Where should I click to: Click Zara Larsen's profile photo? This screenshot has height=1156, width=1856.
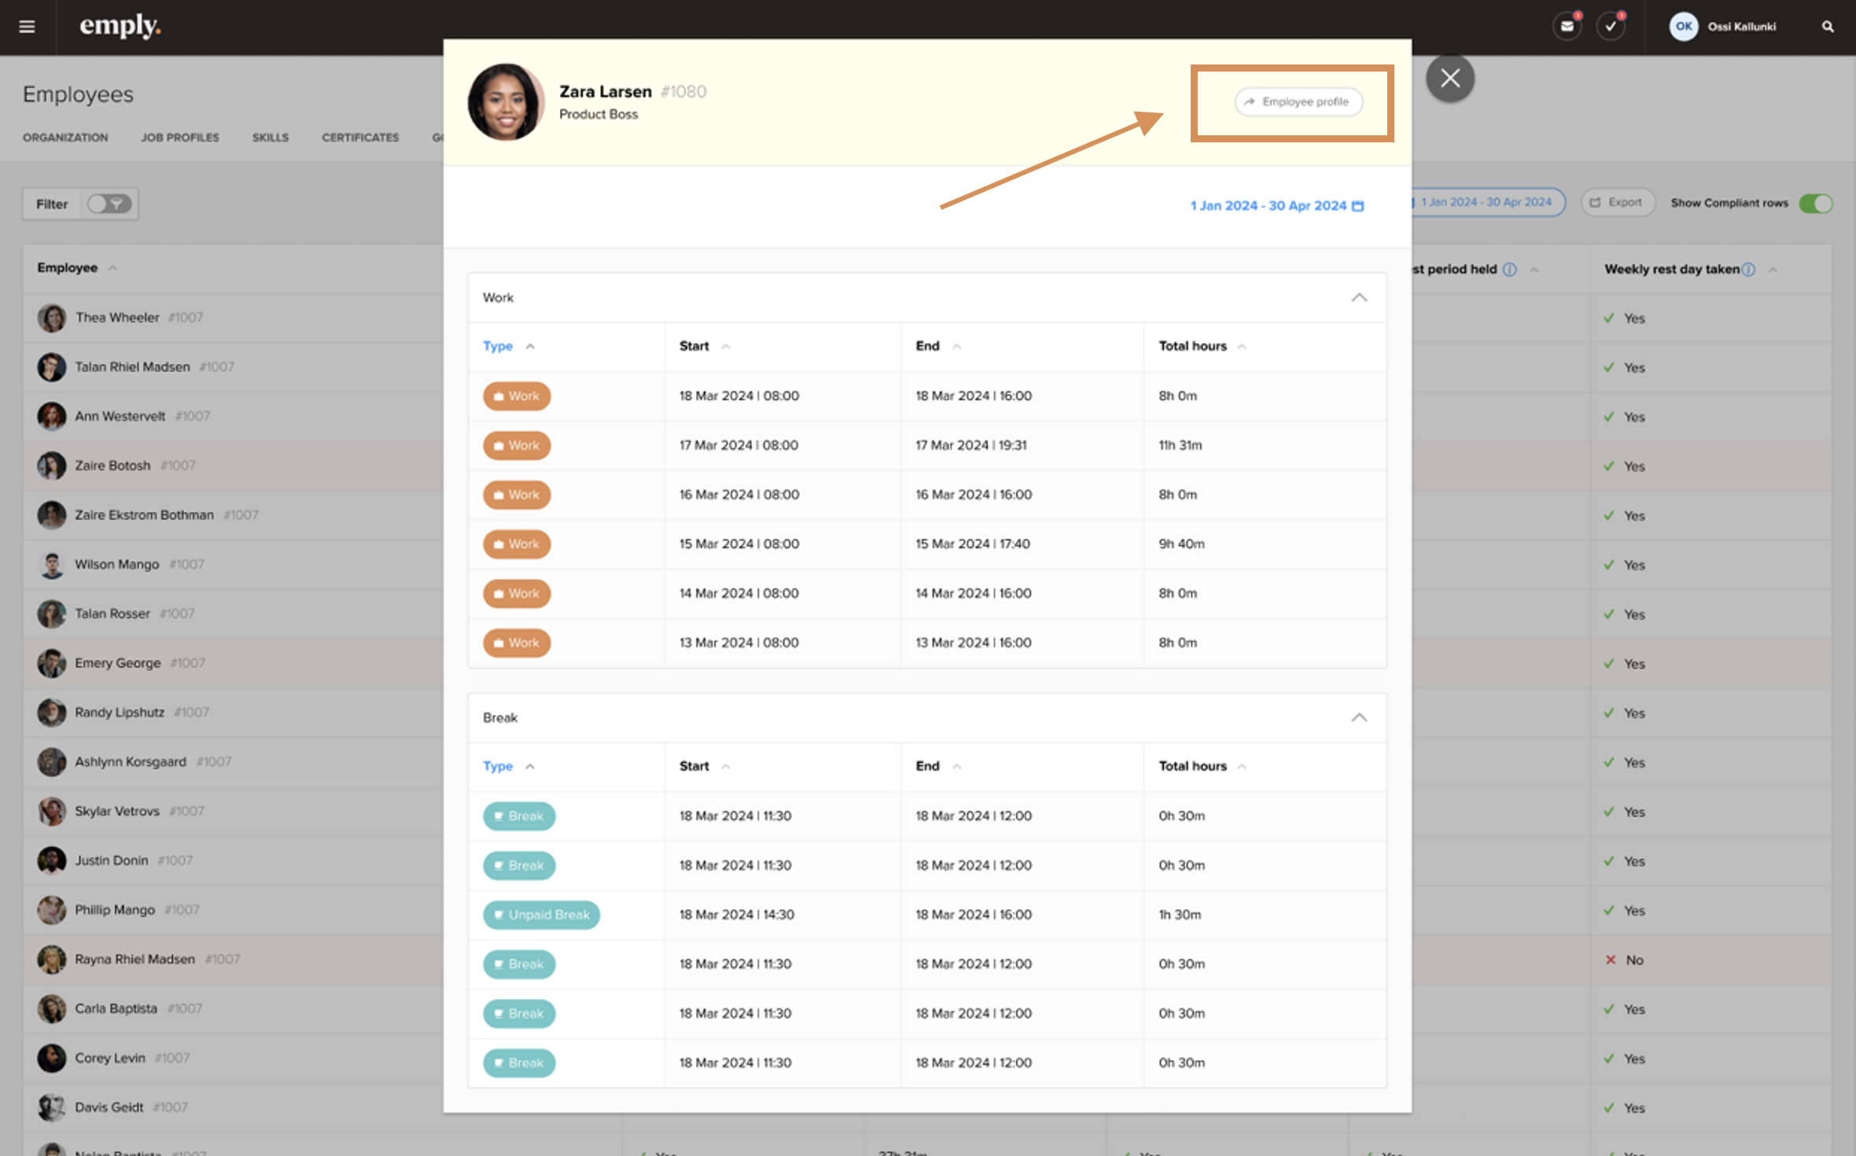pyautogui.click(x=505, y=102)
